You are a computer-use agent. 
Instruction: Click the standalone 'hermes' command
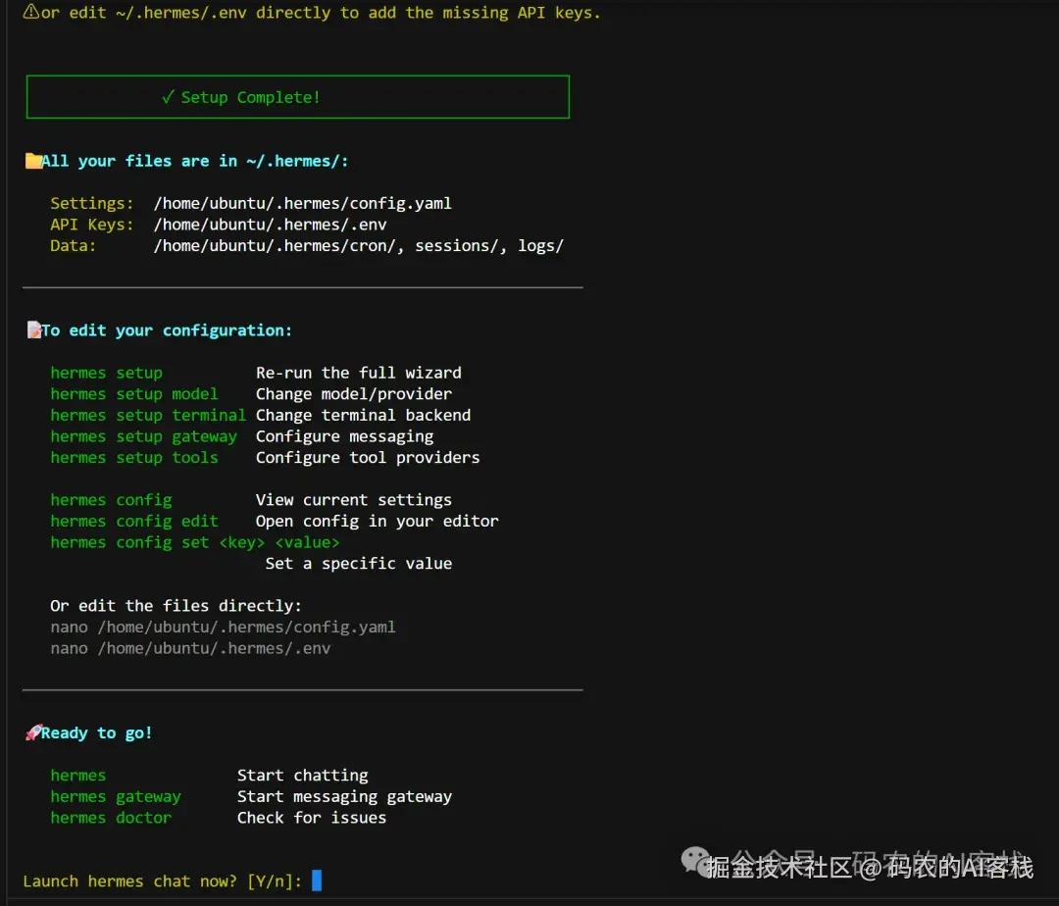[77, 775]
